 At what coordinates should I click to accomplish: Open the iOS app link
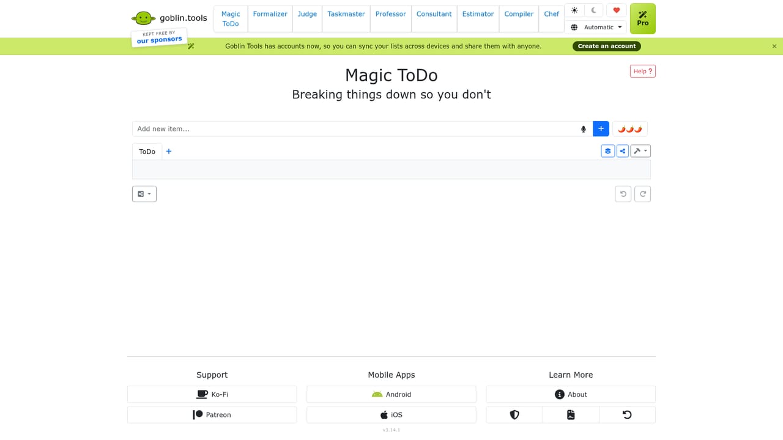coord(391,415)
